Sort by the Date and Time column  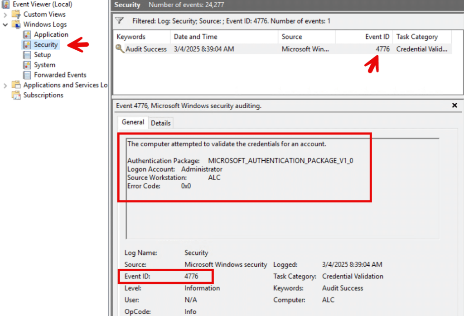point(224,37)
